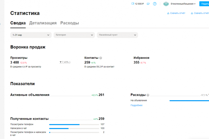Click the Показатели heading
The width and height of the screenshot is (209, 139).
(x=23, y=84)
